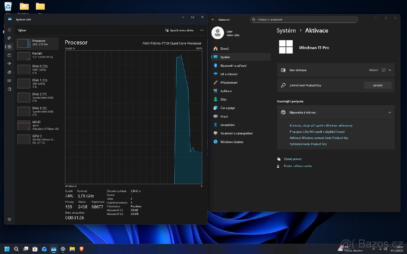Expand the Stav aktivace row
Screen dimensions: 407x254
tap(390, 70)
